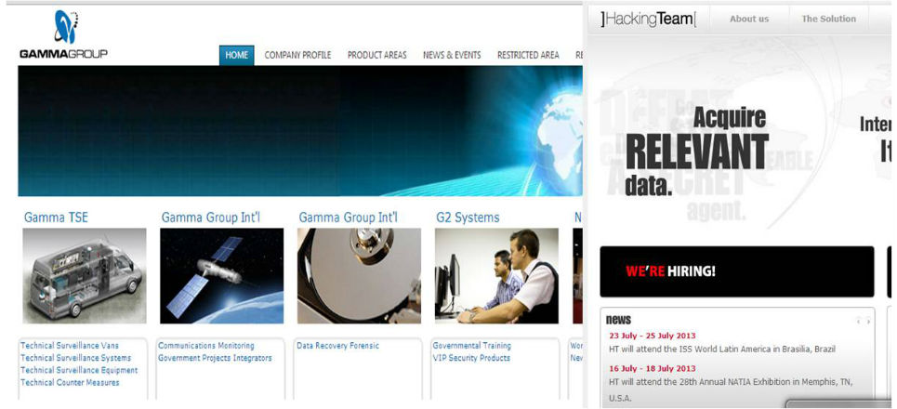Click the satellite thumbnail image
This screenshot has width=897, height=409.
(x=222, y=276)
